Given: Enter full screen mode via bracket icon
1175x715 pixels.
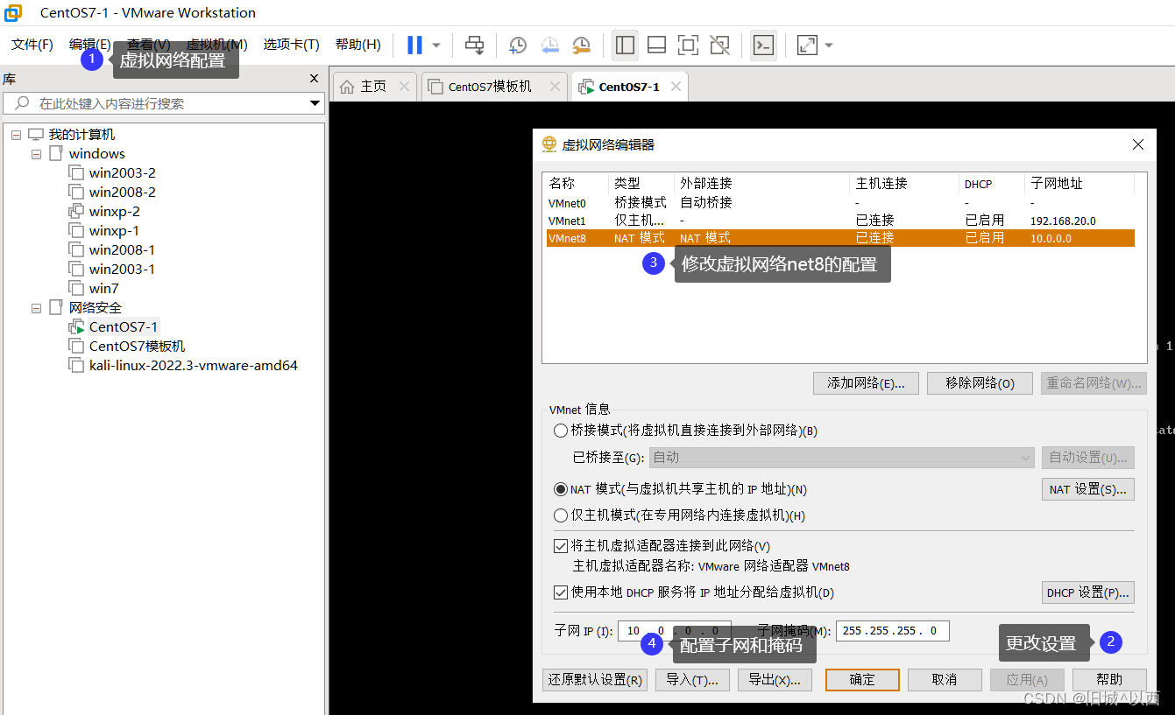Looking at the screenshot, I should [689, 45].
